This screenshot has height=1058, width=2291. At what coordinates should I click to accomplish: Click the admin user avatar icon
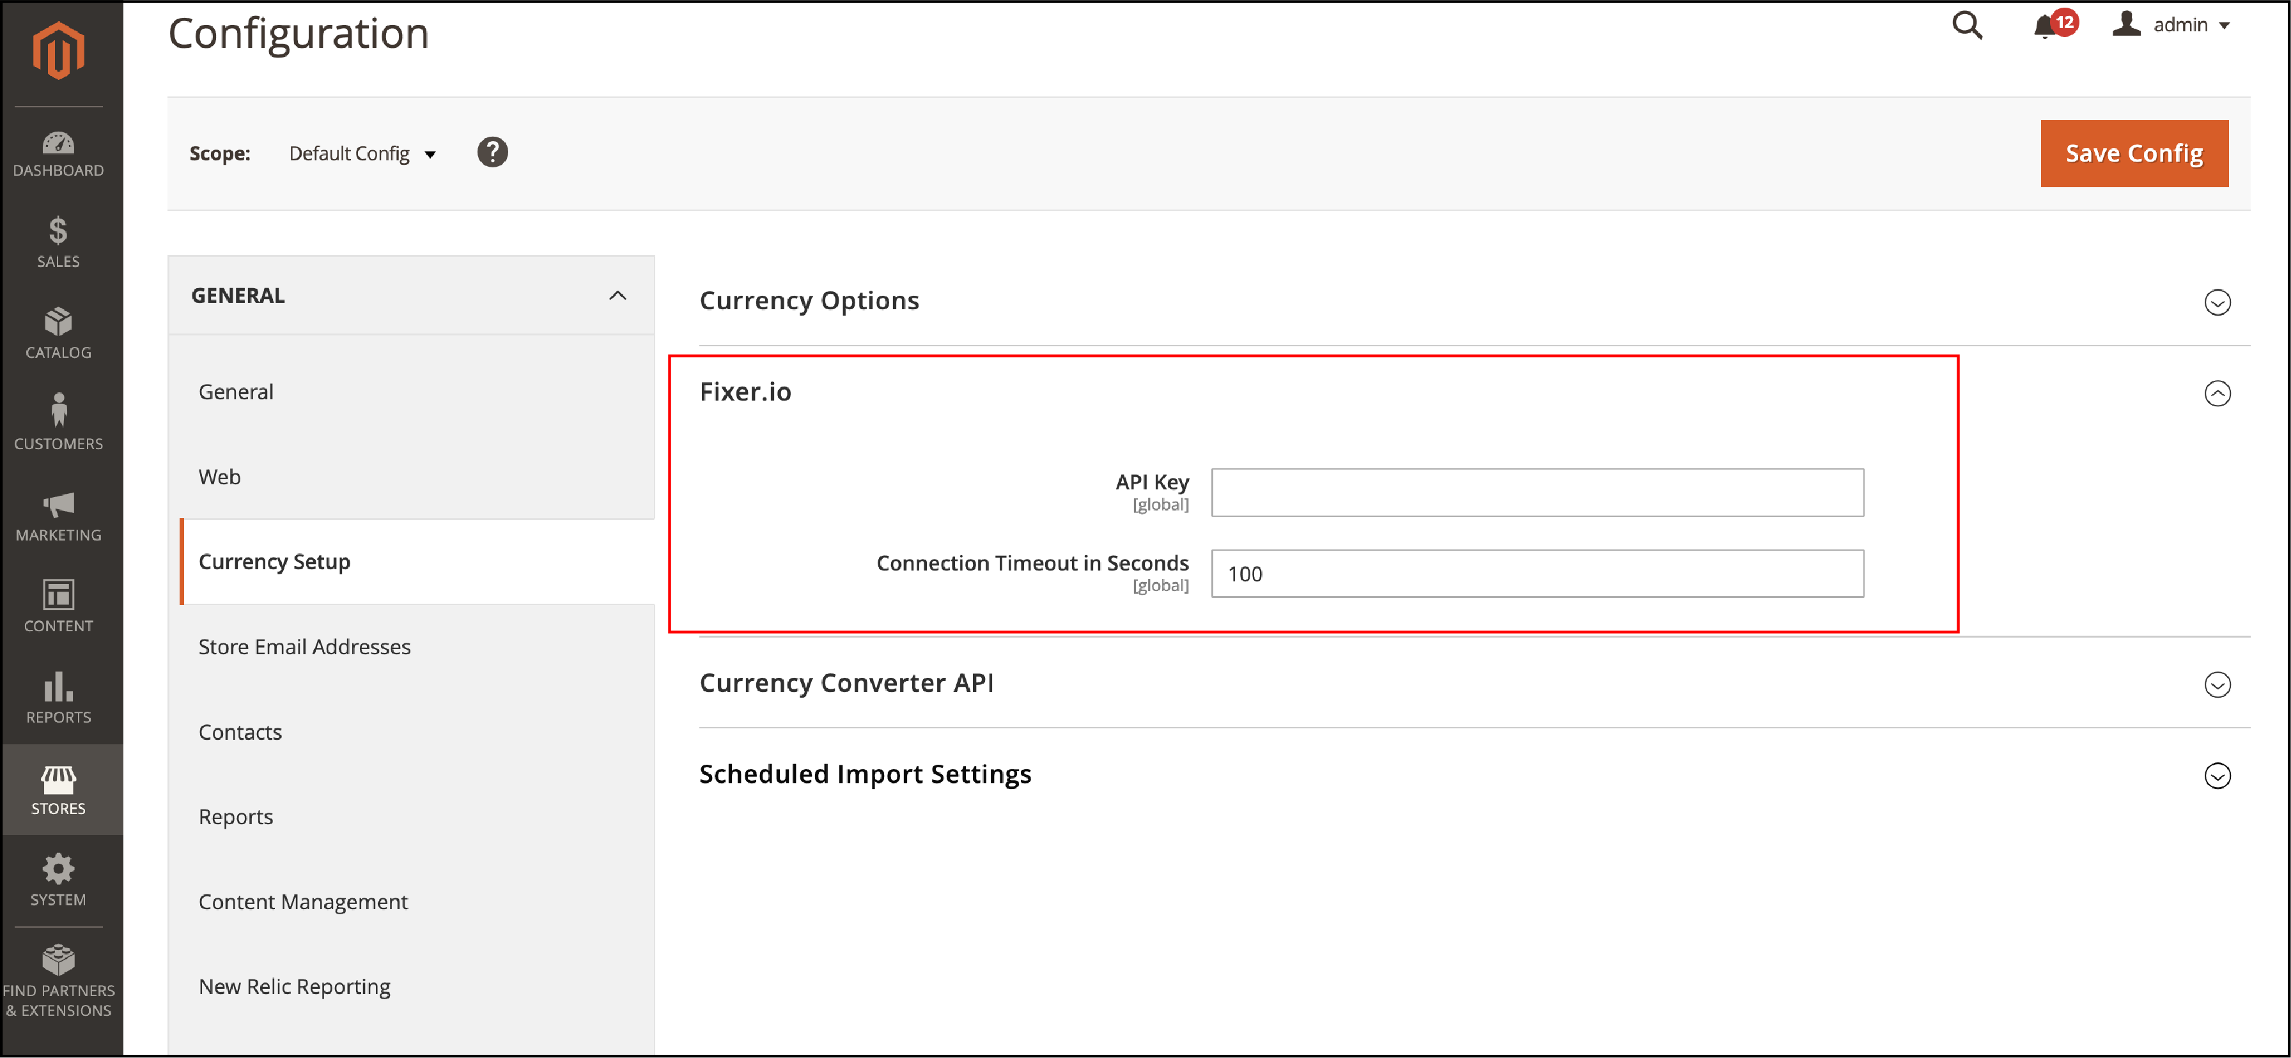click(2127, 24)
